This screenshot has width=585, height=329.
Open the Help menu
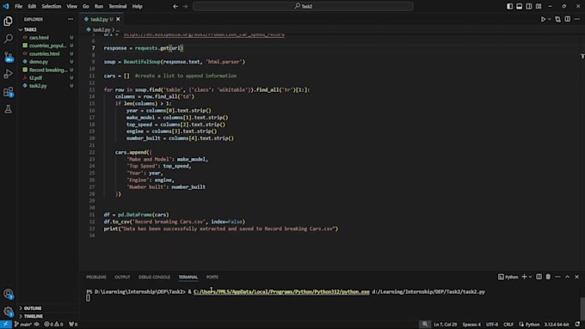pyautogui.click(x=138, y=6)
